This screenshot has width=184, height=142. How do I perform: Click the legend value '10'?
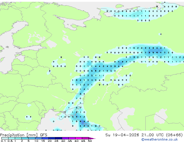tap(36, 141)
